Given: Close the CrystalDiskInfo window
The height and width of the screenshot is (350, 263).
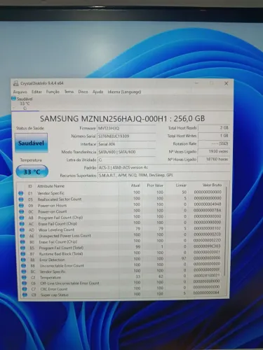Looking at the screenshot, I should pyautogui.click(x=226, y=83).
